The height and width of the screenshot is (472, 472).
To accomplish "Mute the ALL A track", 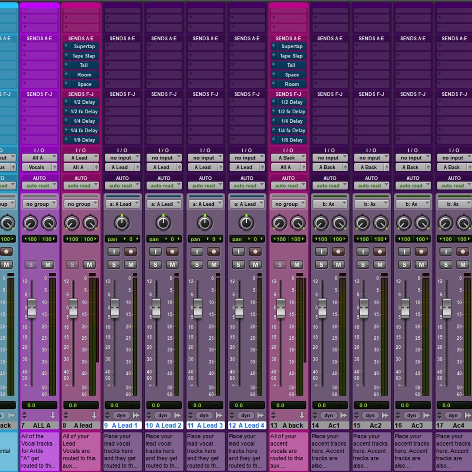I will [48, 265].
